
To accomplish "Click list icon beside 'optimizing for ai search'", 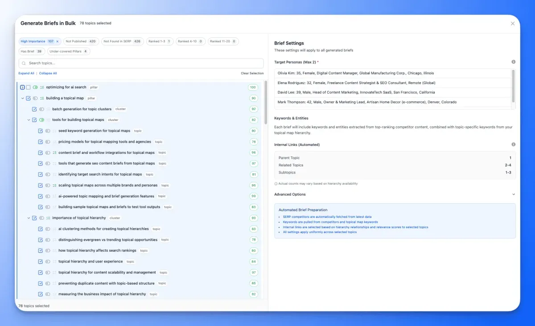I will 42,87.
